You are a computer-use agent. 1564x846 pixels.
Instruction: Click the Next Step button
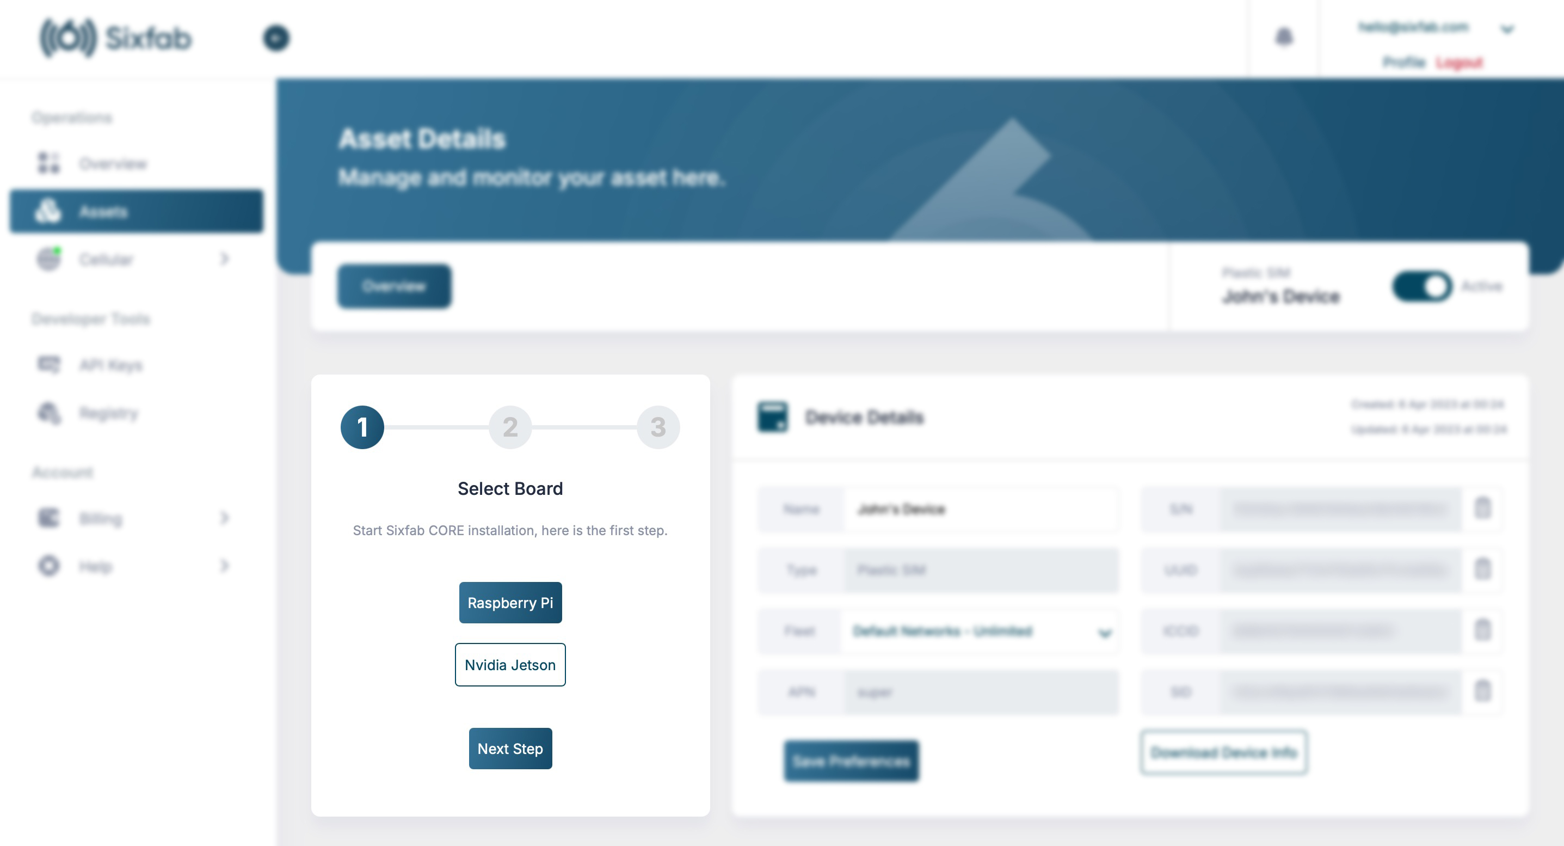[510, 748]
